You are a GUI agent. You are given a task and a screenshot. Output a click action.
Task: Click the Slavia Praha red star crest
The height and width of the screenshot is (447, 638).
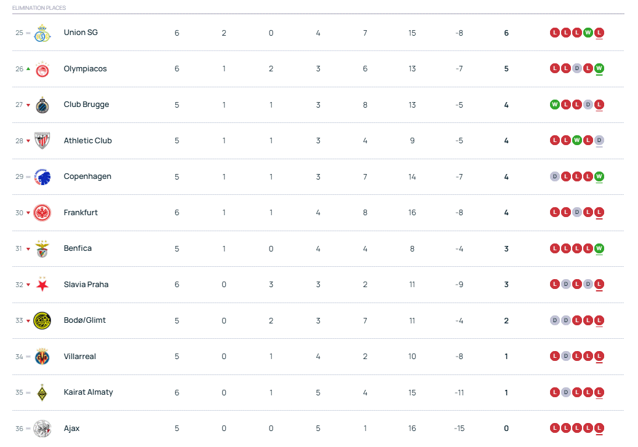pos(42,285)
